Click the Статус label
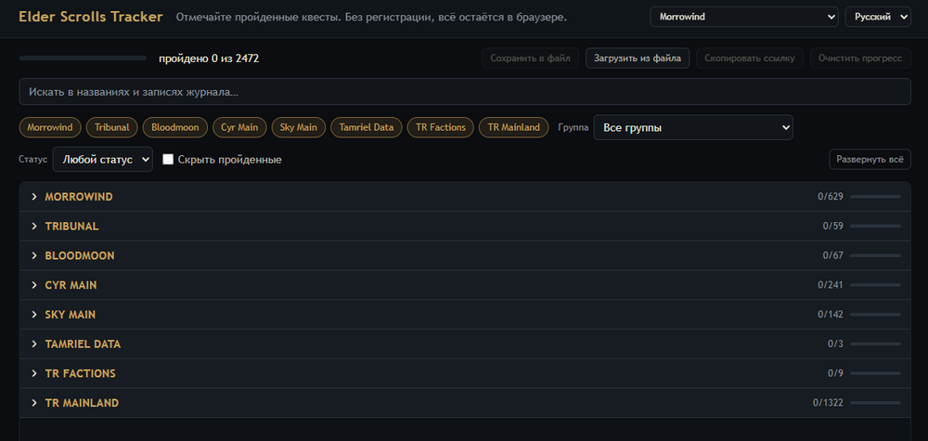This screenshot has height=441, width=928. pyautogui.click(x=33, y=160)
